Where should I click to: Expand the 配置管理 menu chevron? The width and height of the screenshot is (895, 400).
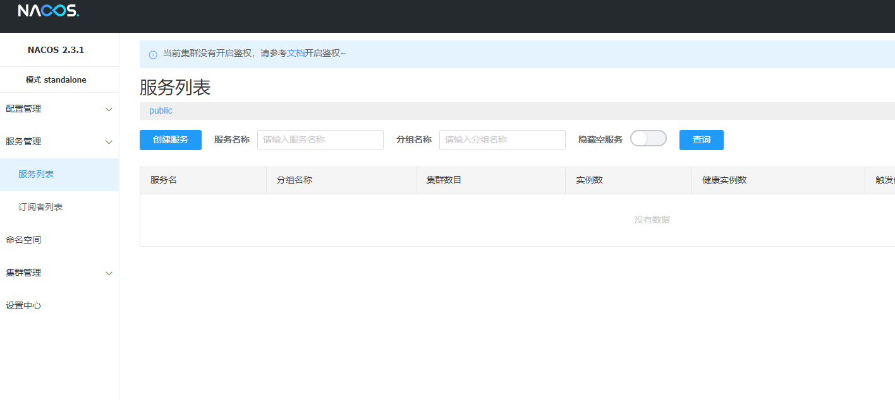pos(109,109)
